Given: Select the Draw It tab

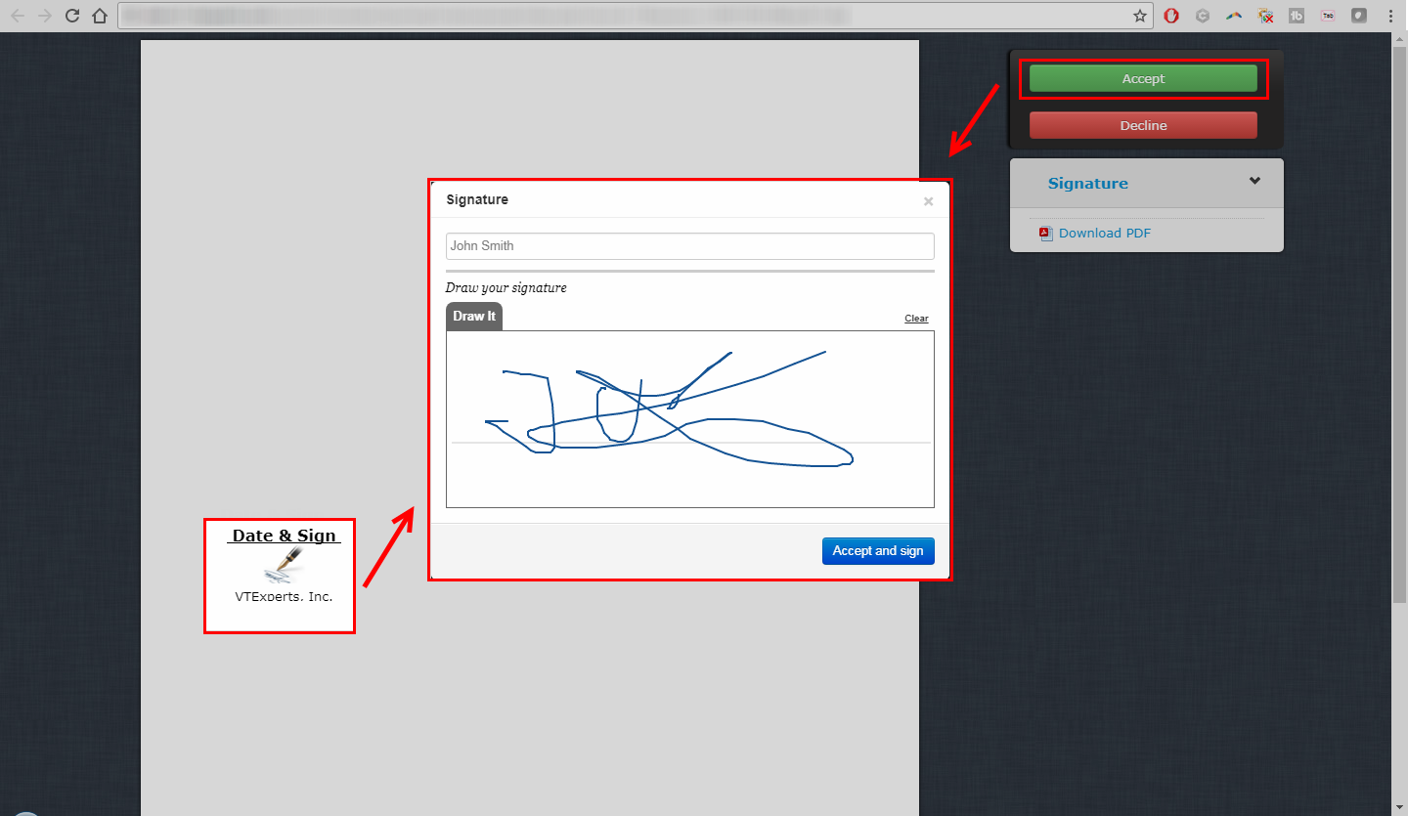Looking at the screenshot, I should click(474, 317).
